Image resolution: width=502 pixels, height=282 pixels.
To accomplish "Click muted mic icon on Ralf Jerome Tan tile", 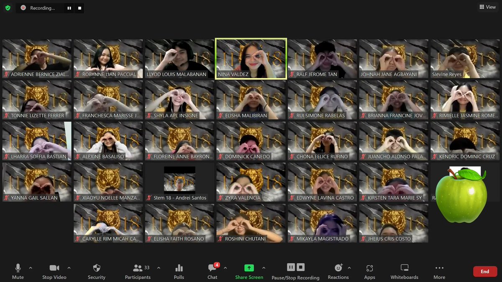I will tap(292, 74).
